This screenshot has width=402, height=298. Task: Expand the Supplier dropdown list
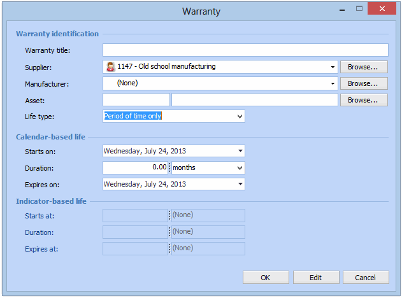coord(333,67)
